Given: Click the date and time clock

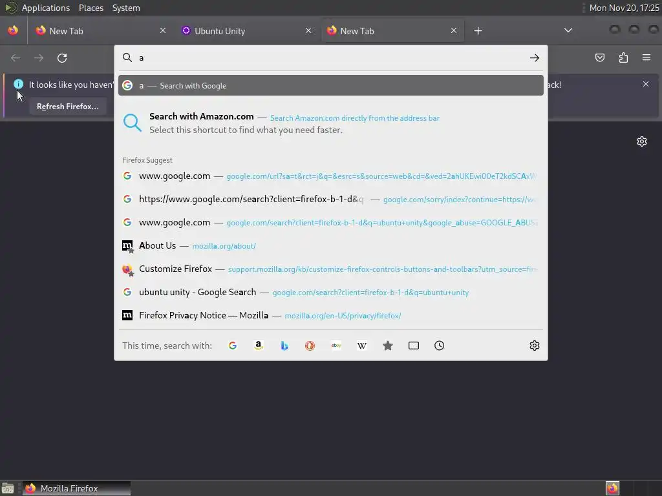Looking at the screenshot, I should pos(624,8).
